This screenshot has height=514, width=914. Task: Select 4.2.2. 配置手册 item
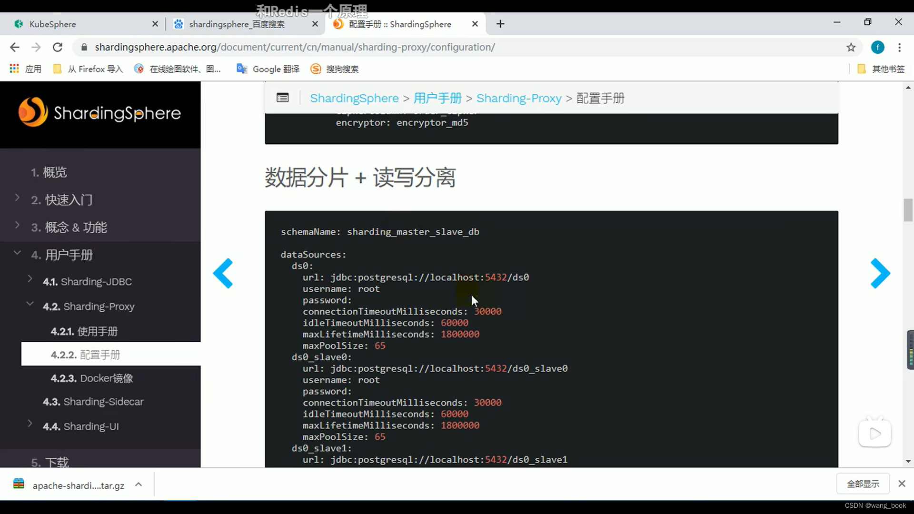111,355
